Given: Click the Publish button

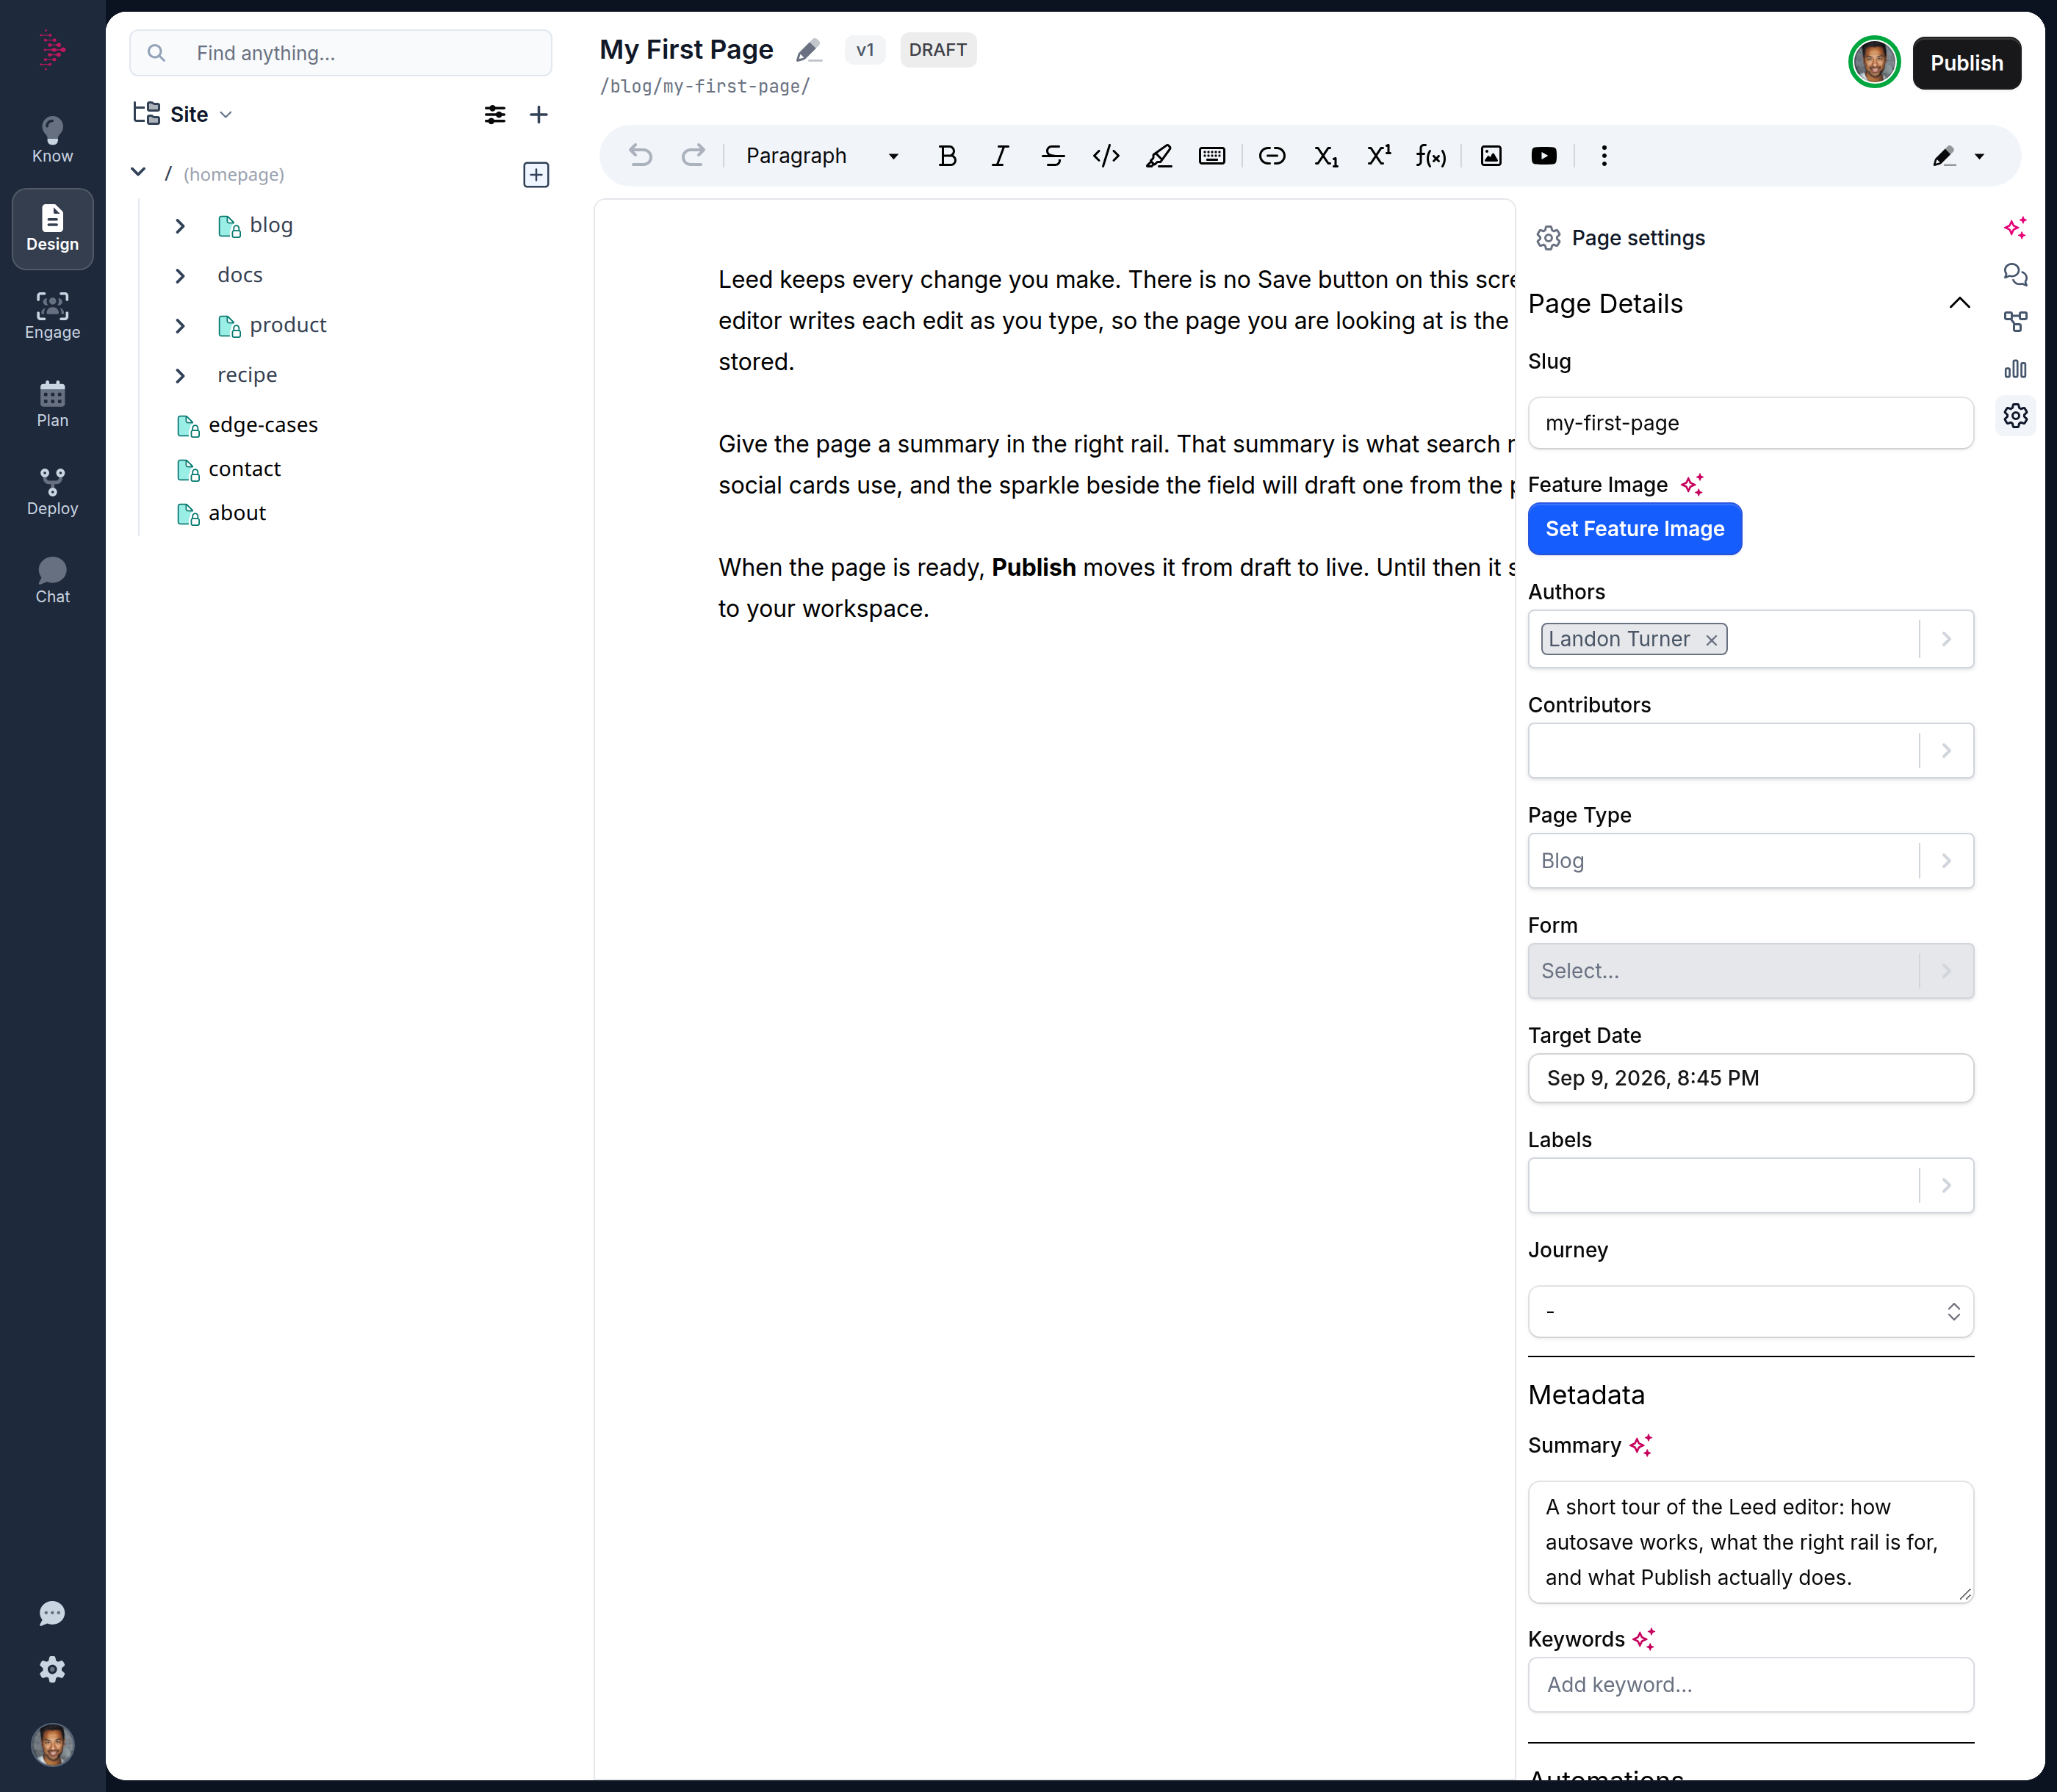Looking at the screenshot, I should [1966, 63].
